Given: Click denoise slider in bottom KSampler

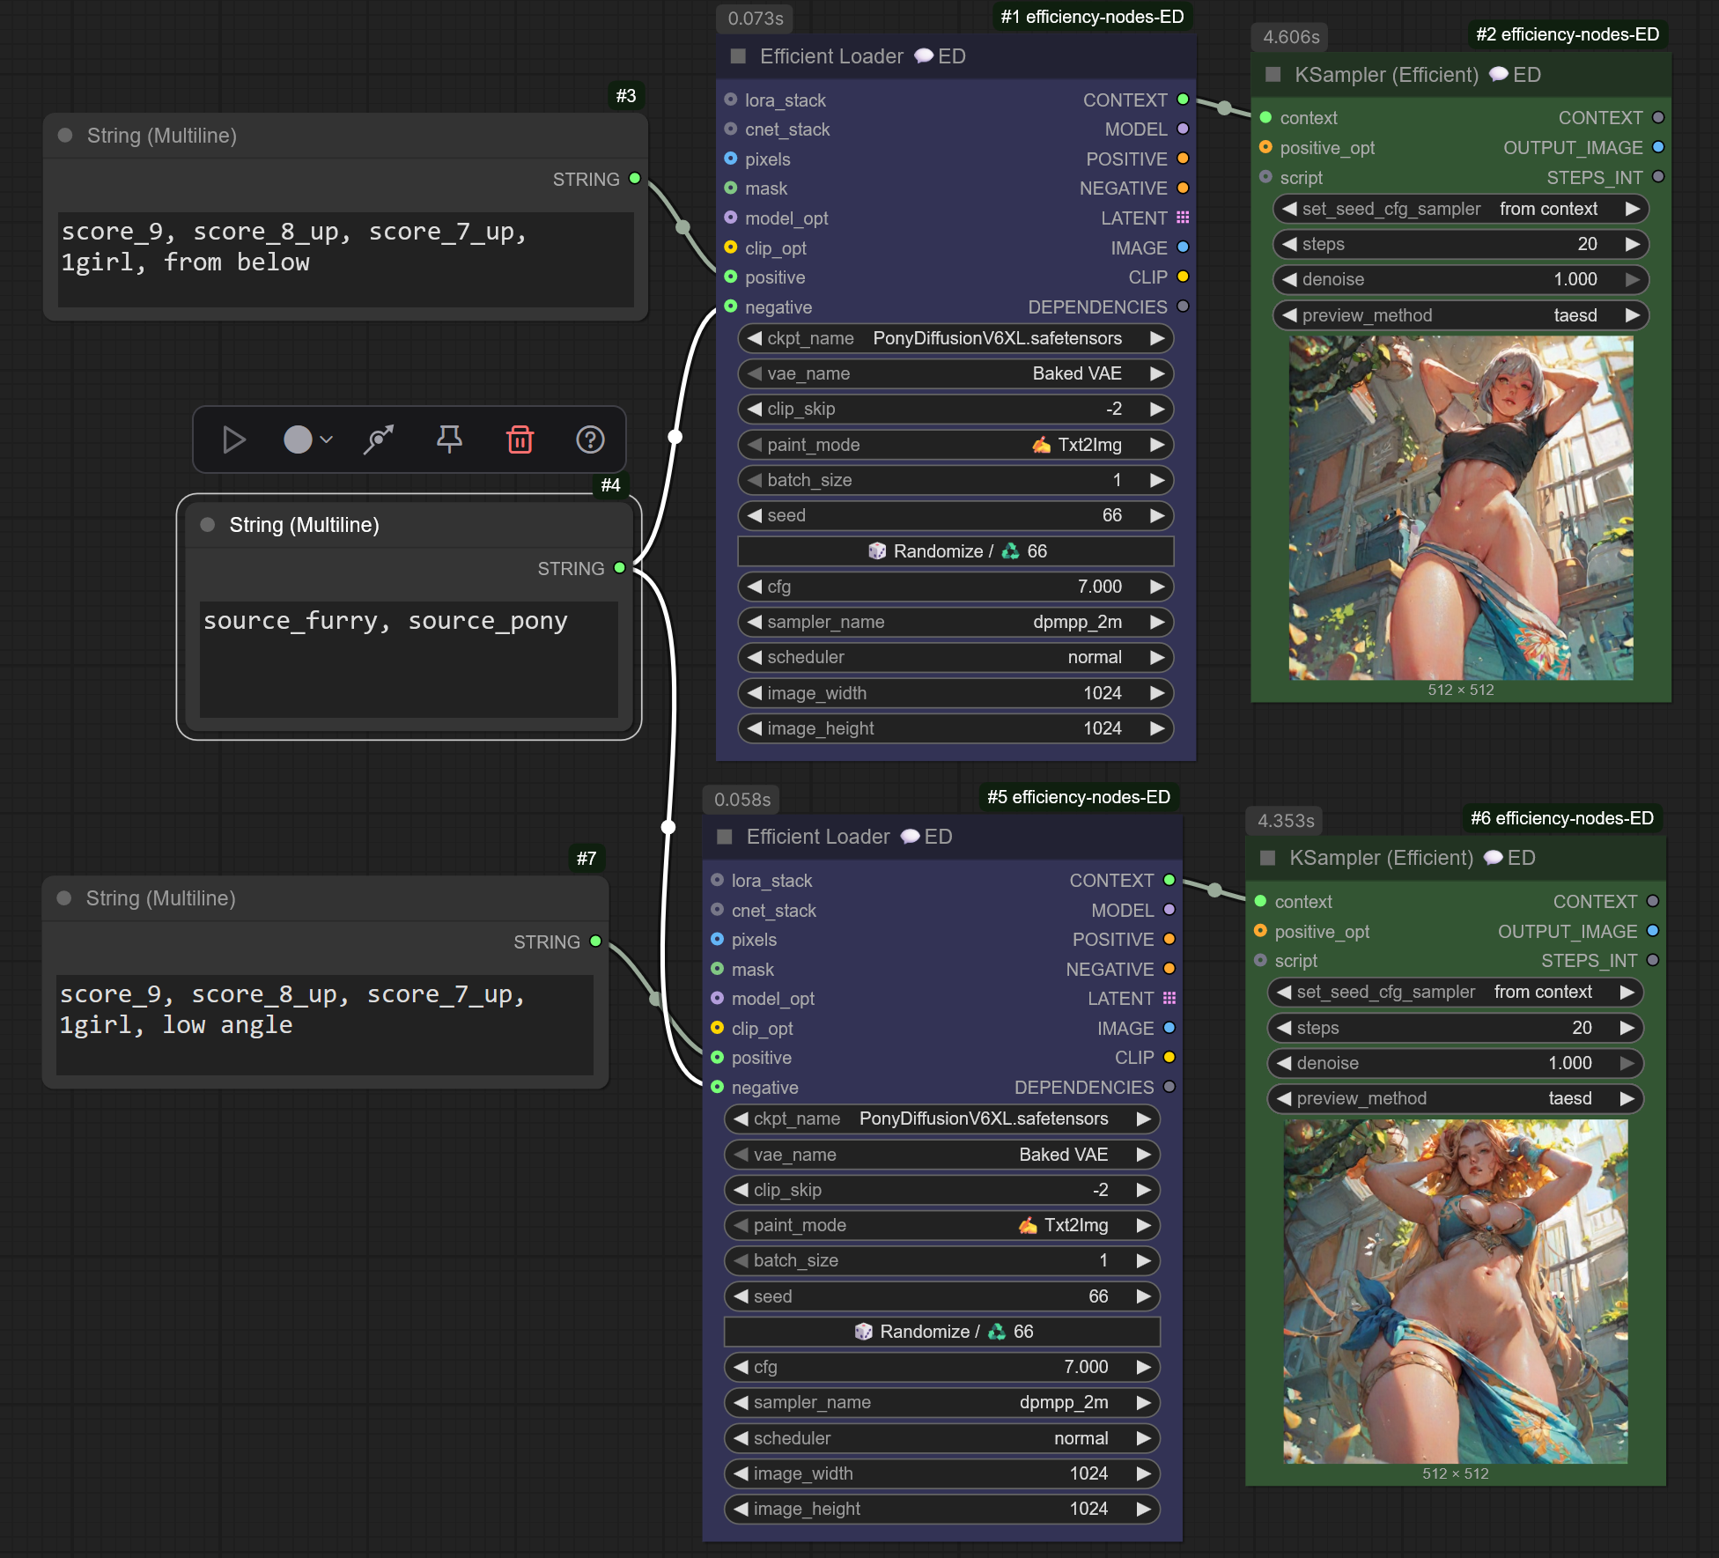Looking at the screenshot, I should click(1454, 1063).
